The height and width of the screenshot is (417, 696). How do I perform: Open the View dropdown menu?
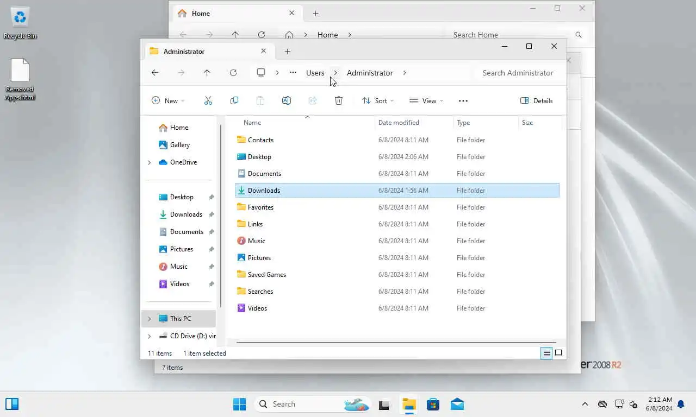click(426, 100)
